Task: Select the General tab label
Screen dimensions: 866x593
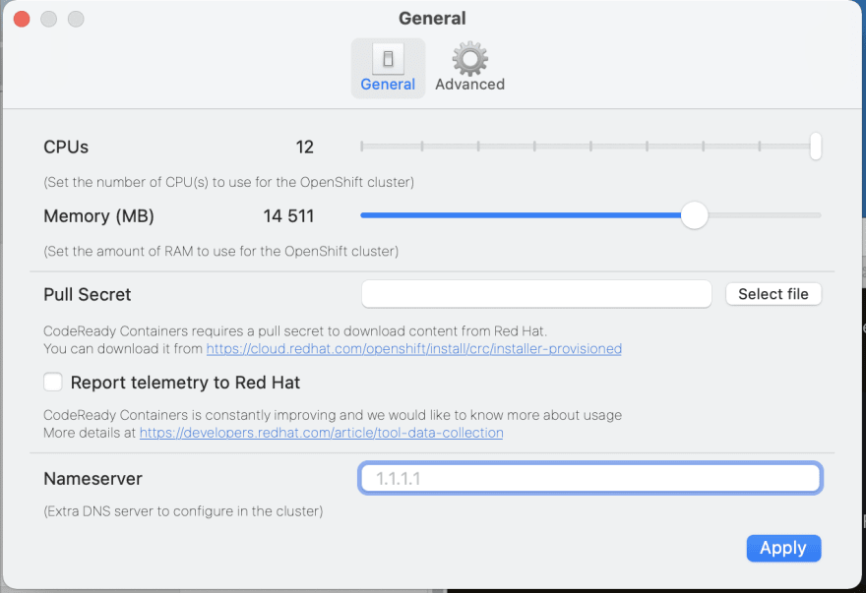Action: 388,85
